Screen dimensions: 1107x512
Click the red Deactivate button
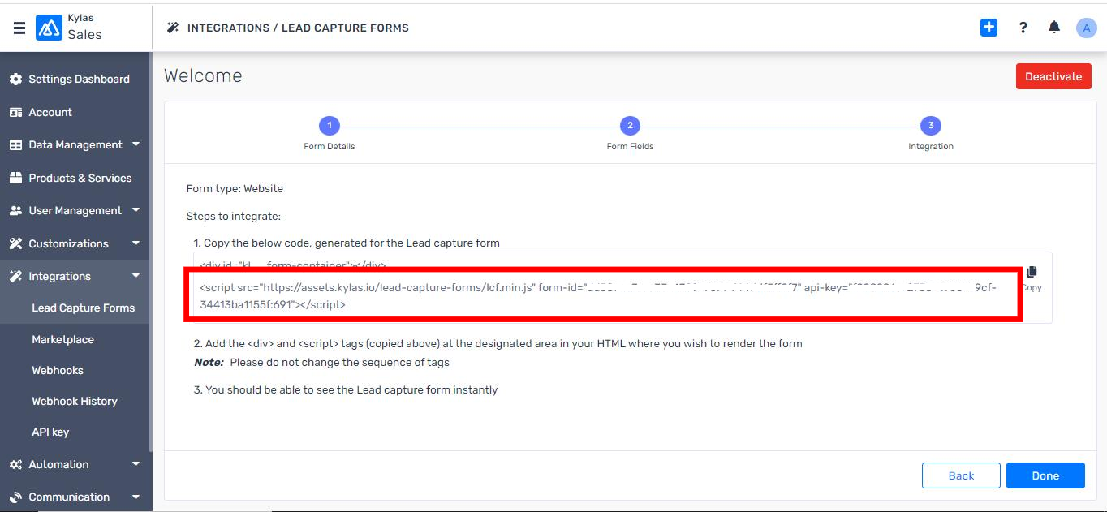coord(1053,76)
